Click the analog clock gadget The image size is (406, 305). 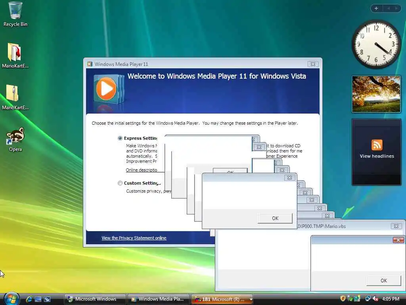click(x=376, y=44)
